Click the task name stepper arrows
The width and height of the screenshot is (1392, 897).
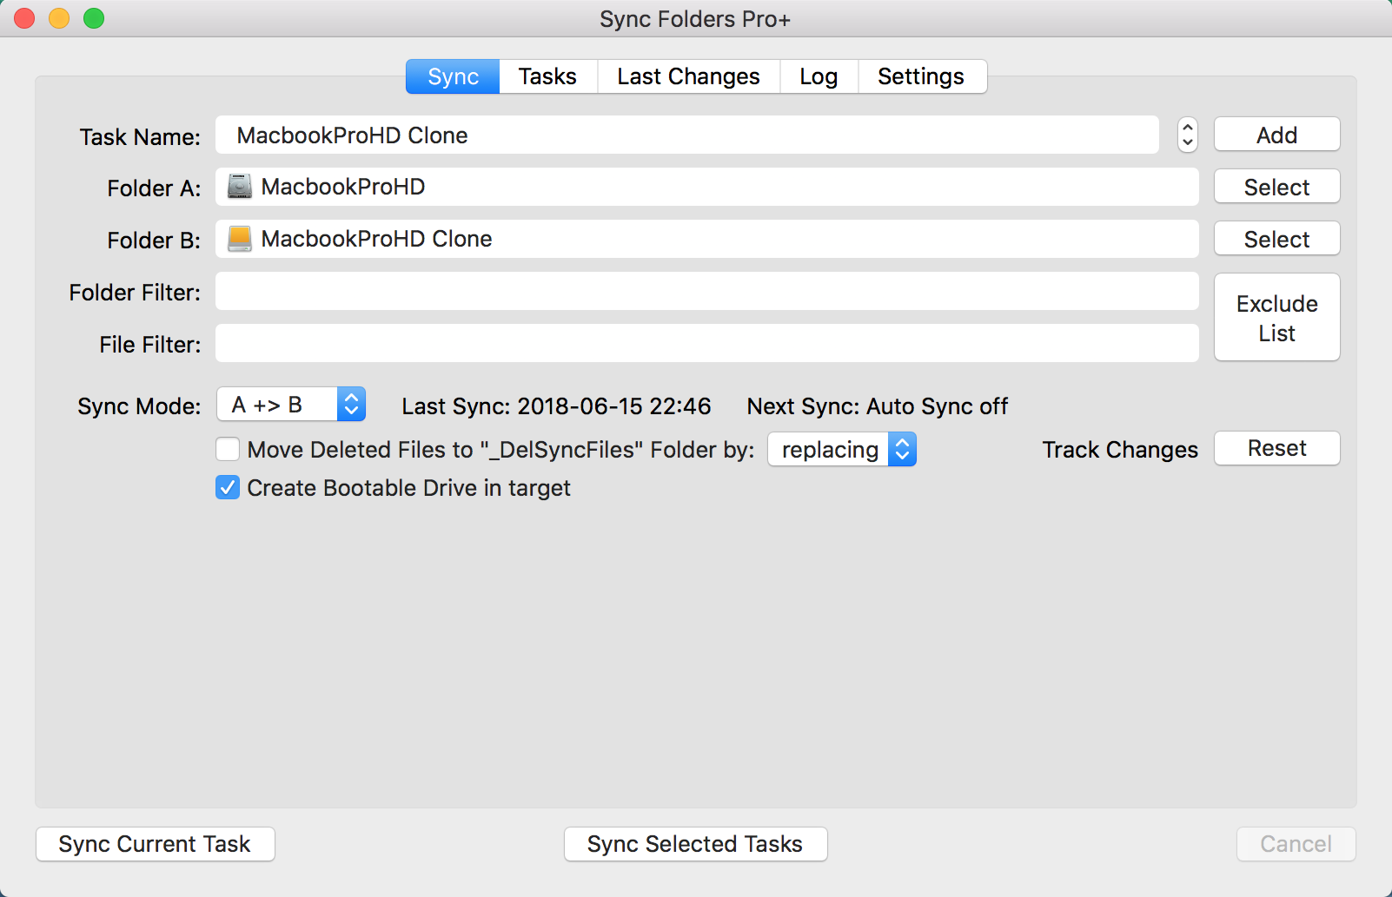(1185, 135)
